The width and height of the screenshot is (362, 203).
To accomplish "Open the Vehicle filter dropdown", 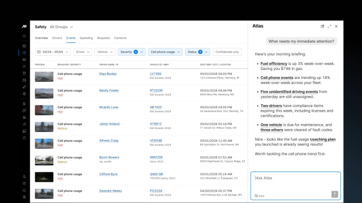I will [x=105, y=52].
